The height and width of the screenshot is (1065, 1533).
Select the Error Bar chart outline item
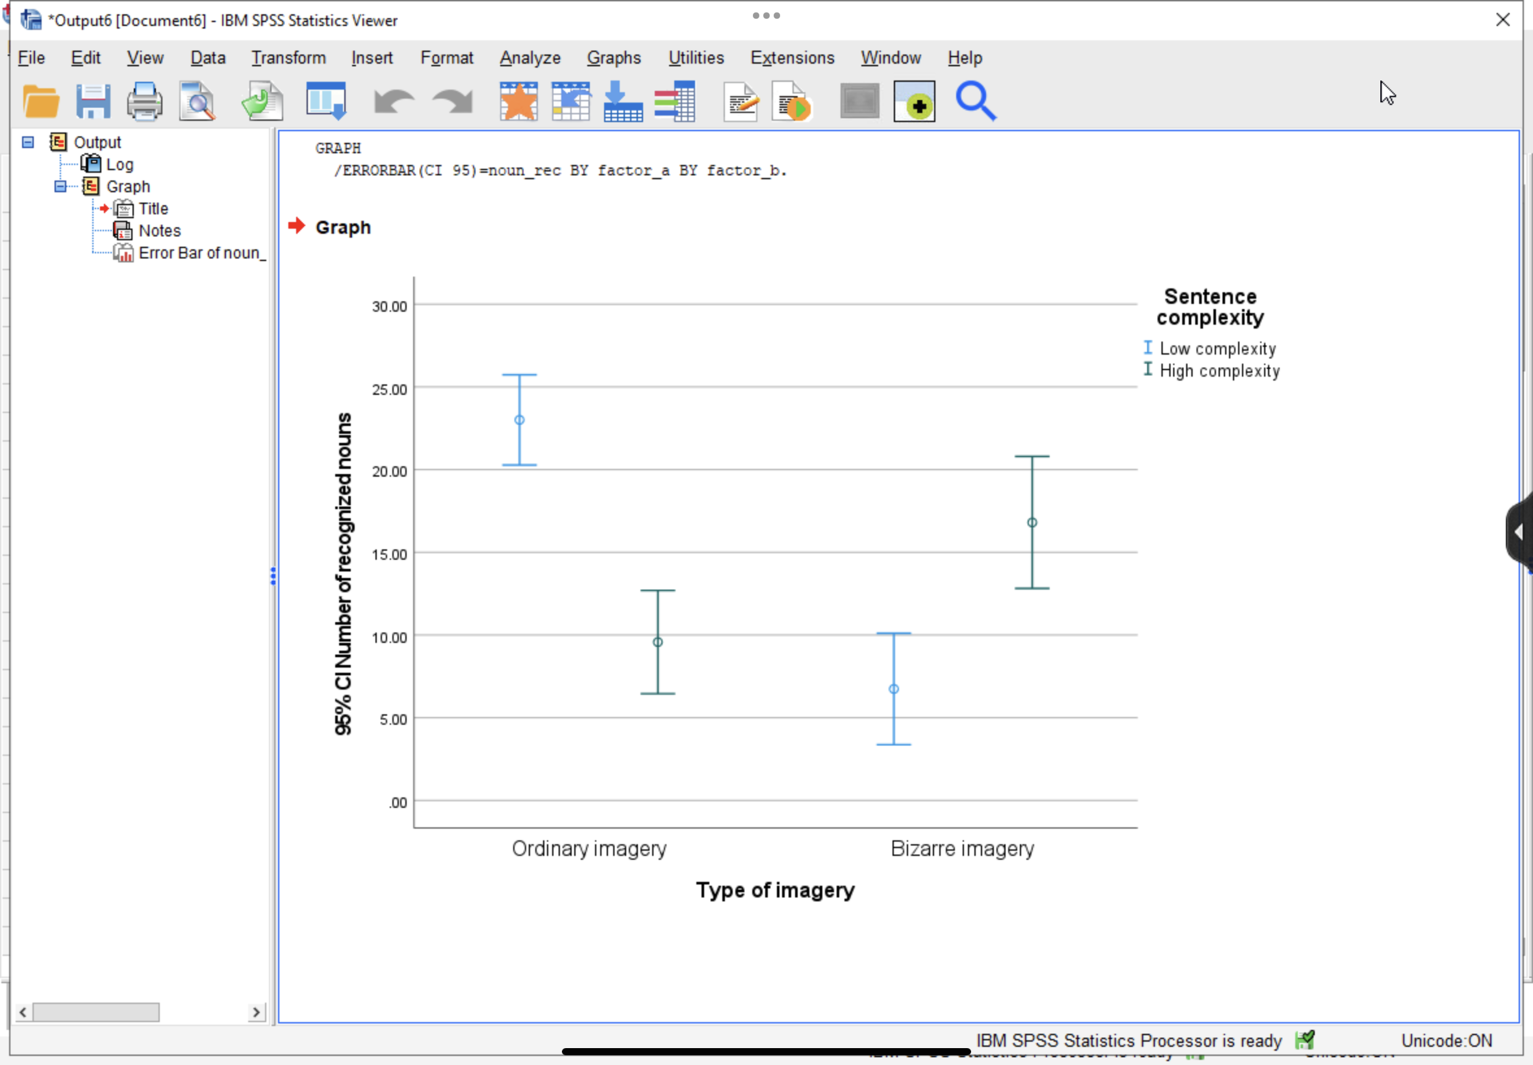[199, 253]
